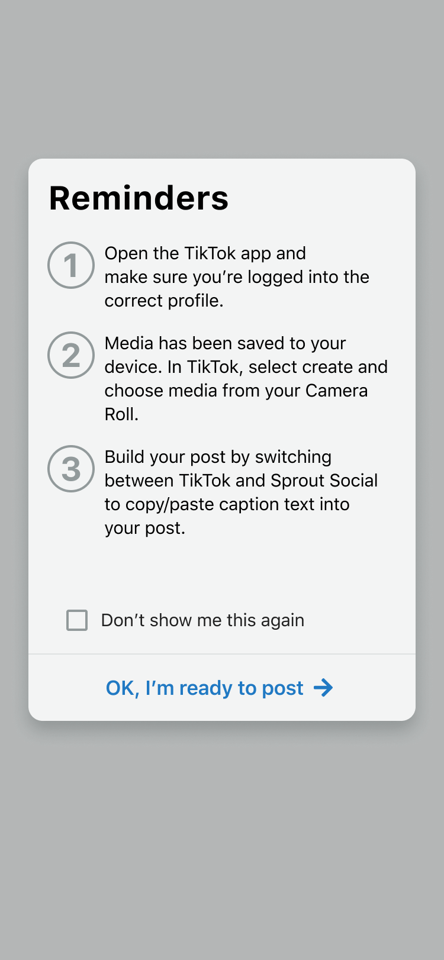Click the "to copy/paste caption text into" line
This screenshot has width=444, height=960.
point(227,504)
